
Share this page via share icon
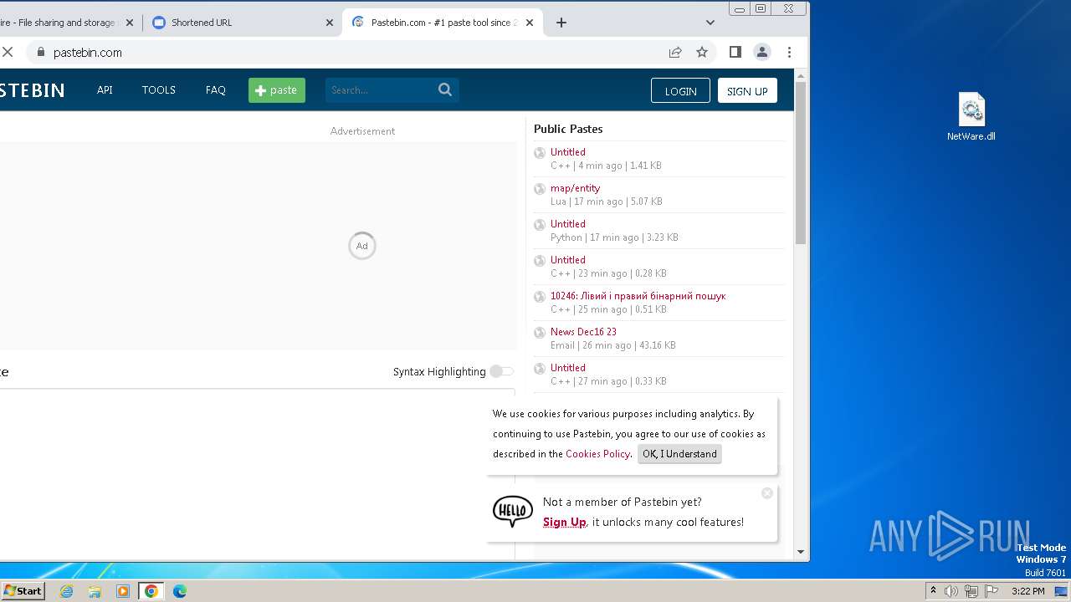click(x=675, y=52)
